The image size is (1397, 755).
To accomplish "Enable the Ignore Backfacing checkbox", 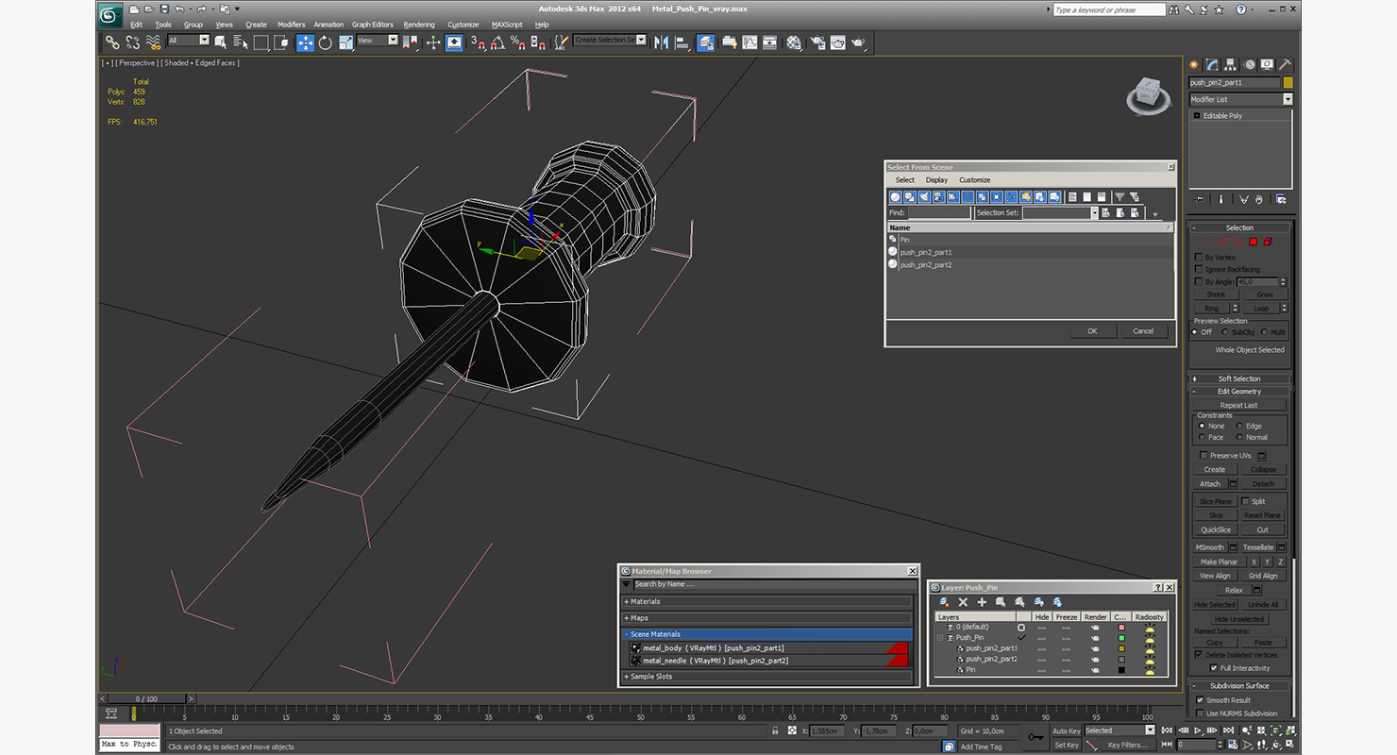I will (1199, 269).
